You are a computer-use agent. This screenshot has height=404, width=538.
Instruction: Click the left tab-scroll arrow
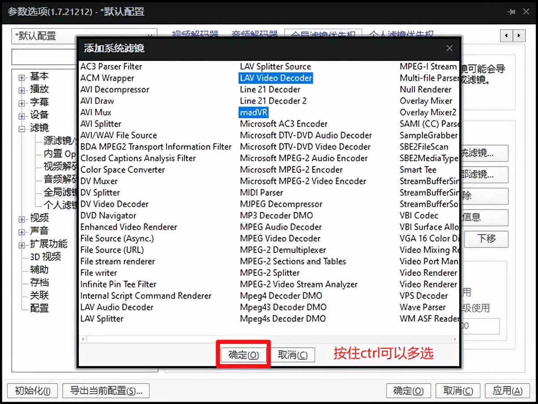(507, 36)
